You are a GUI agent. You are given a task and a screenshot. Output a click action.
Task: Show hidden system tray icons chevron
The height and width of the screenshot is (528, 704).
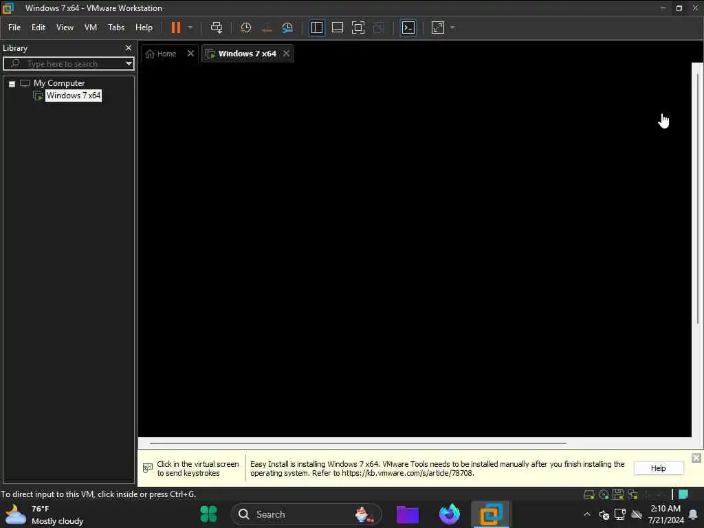[x=587, y=514]
